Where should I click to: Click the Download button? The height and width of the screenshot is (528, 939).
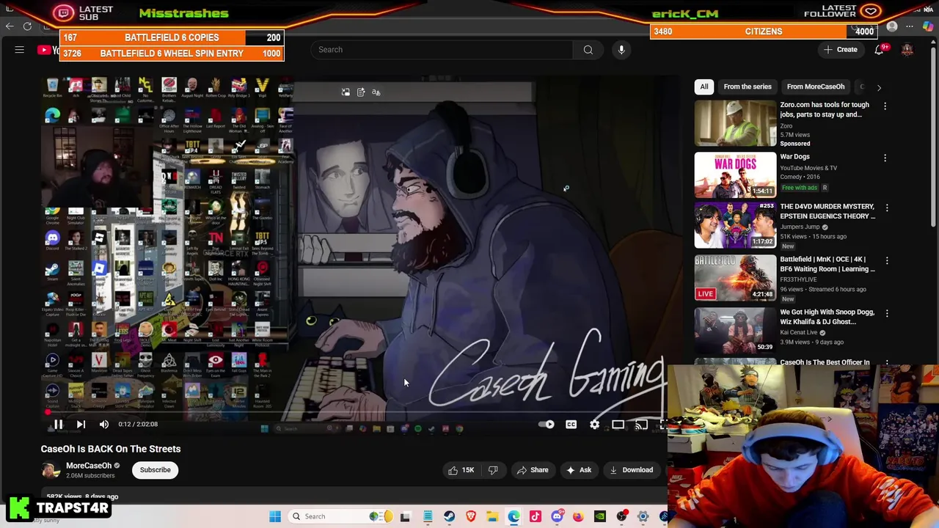pos(631,470)
